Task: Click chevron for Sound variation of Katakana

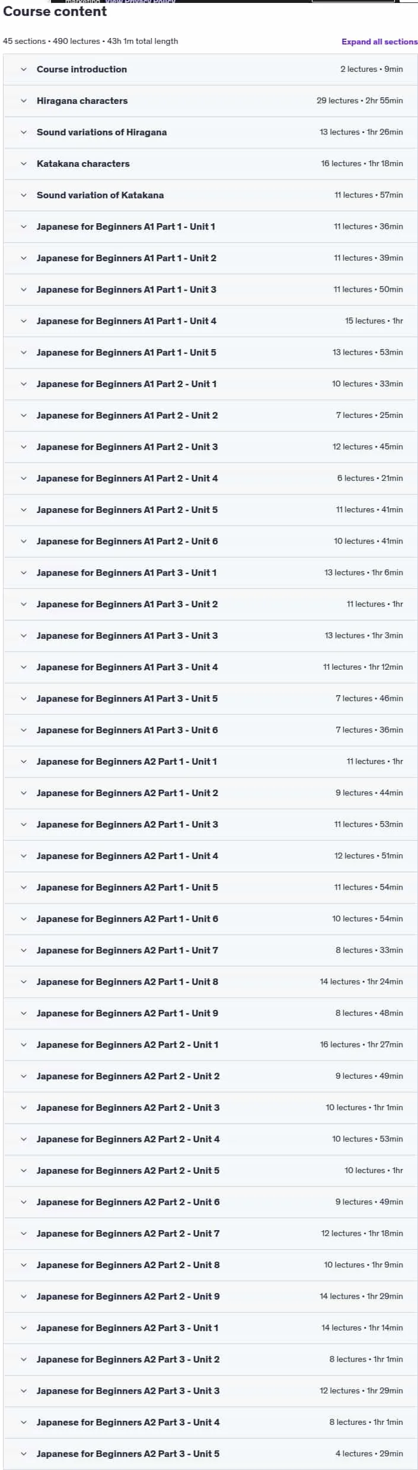Action: pos(24,195)
